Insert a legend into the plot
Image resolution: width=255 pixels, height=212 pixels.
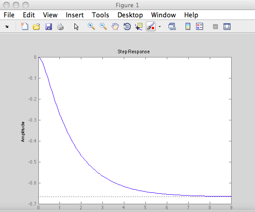point(200,26)
